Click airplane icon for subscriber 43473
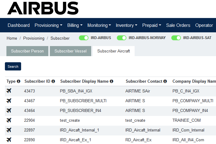216x144 pixels. [9, 91]
